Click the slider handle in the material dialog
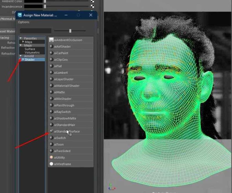 (70, 30)
